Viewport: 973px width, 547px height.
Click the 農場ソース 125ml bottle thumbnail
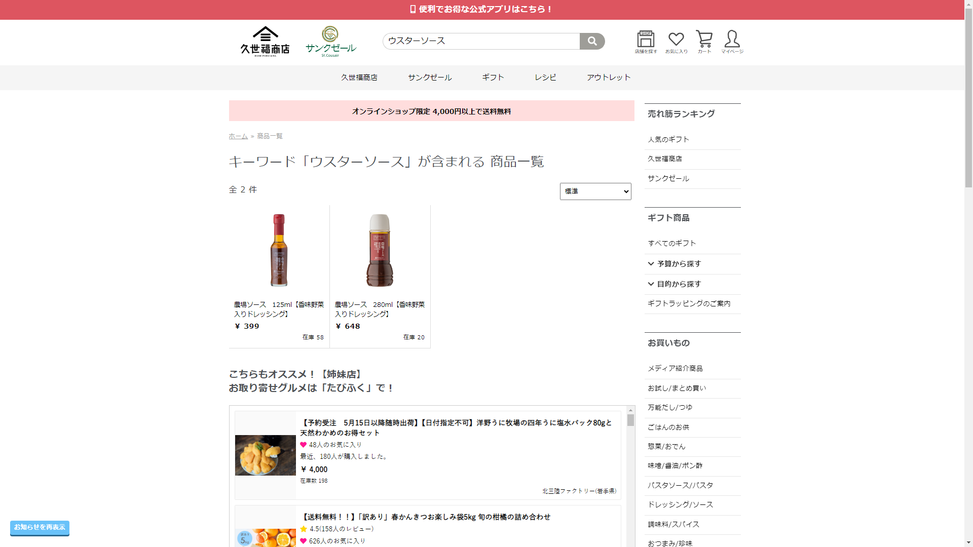[279, 250]
